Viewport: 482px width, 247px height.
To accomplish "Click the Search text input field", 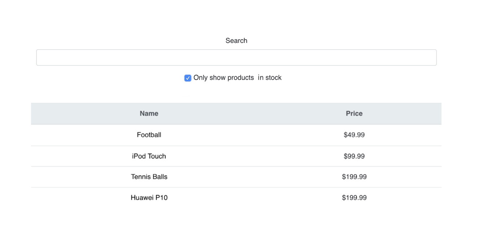I will [236, 58].
